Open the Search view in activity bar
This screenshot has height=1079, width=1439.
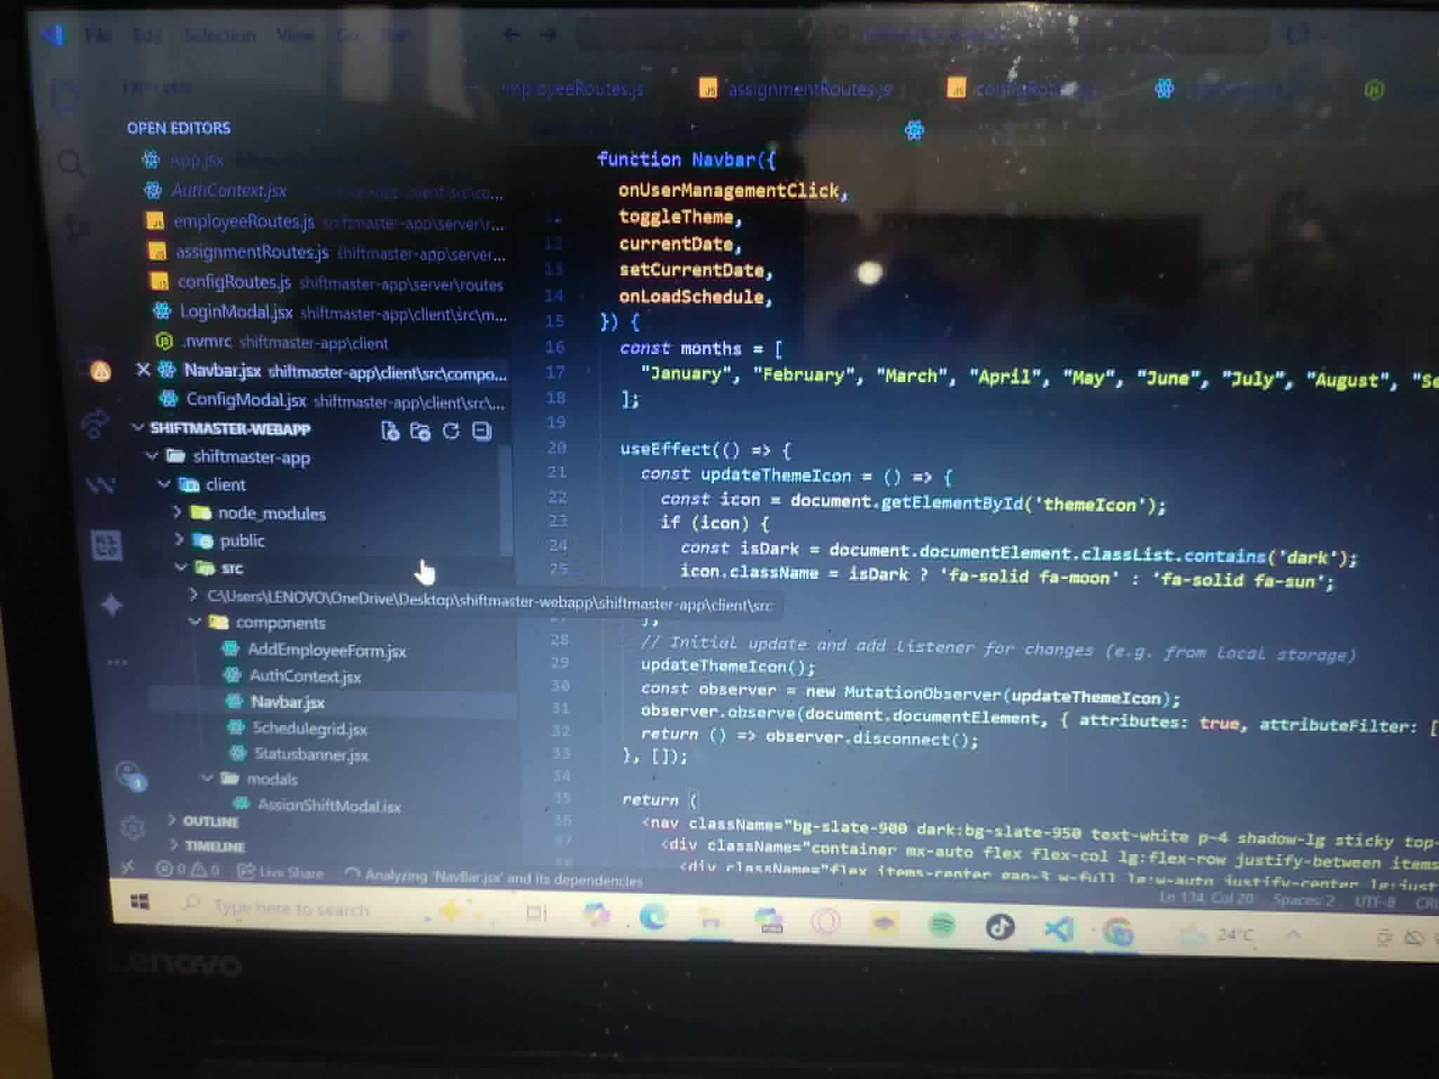pyautogui.click(x=70, y=163)
